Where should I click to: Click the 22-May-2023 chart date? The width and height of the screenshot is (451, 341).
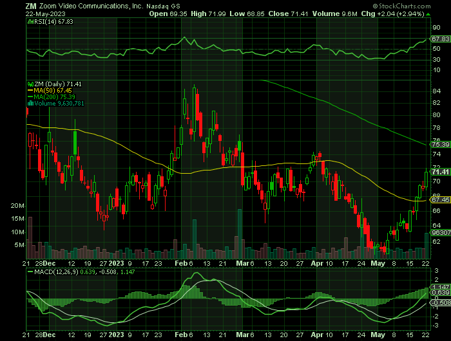point(45,14)
